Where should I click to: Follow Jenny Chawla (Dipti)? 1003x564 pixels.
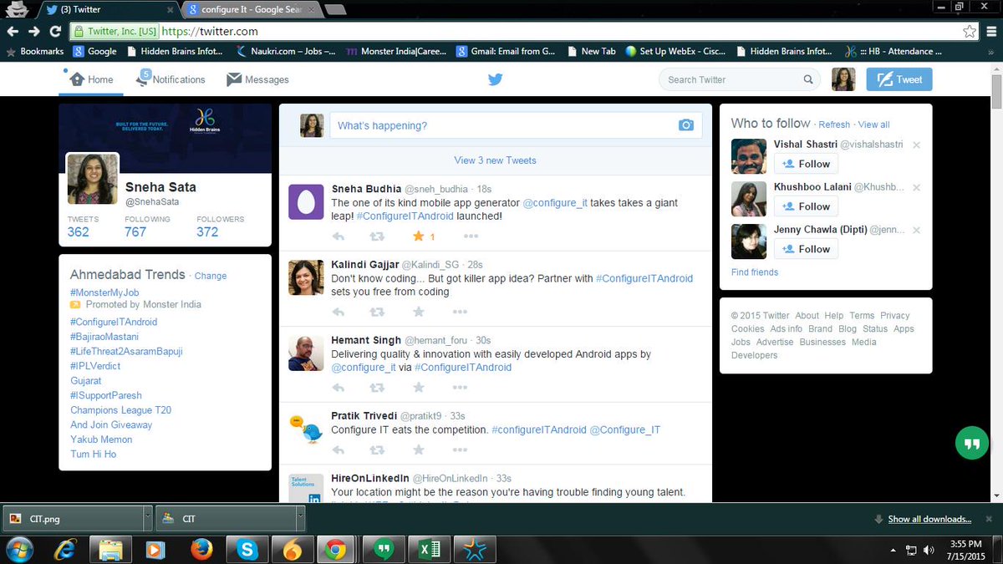806,249
